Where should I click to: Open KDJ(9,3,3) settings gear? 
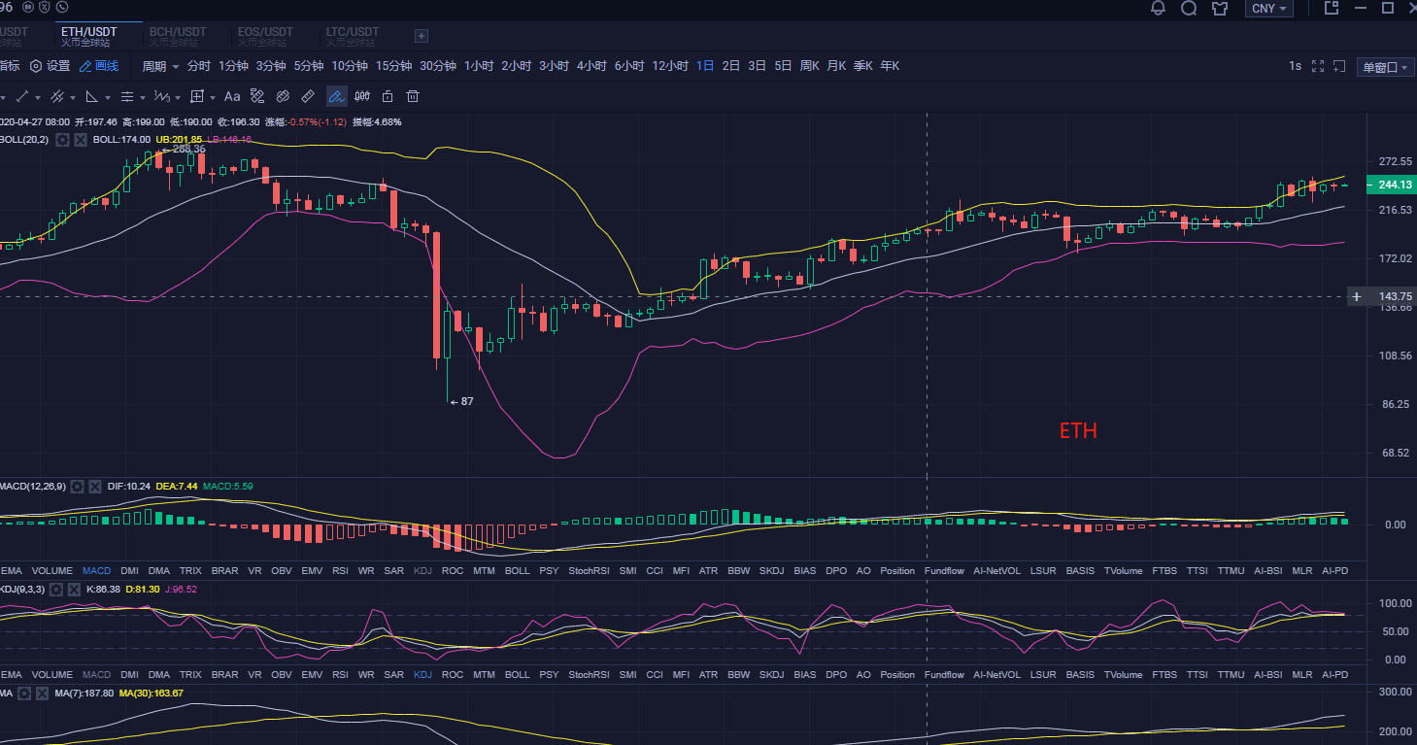[56, 589]
